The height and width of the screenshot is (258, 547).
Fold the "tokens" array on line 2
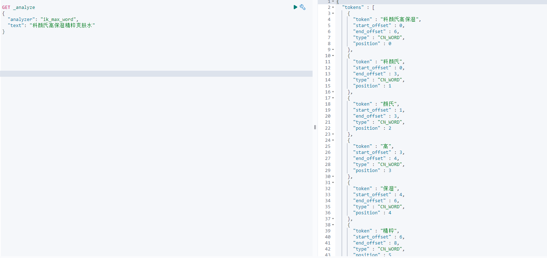[x=333, y=7]
